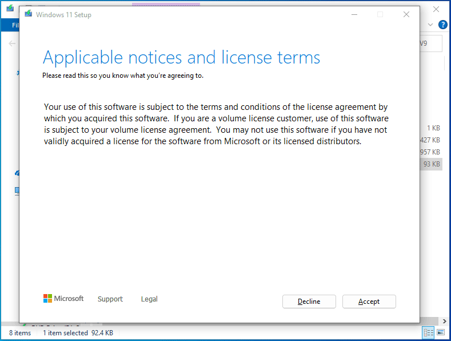Click scrollbar right arrow in File Explorer

445,321
